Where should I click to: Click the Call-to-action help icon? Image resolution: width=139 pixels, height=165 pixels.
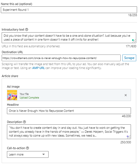coord(27,148)
